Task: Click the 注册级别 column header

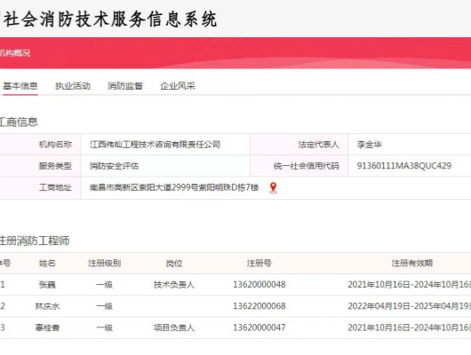Action: pos(105,264)
